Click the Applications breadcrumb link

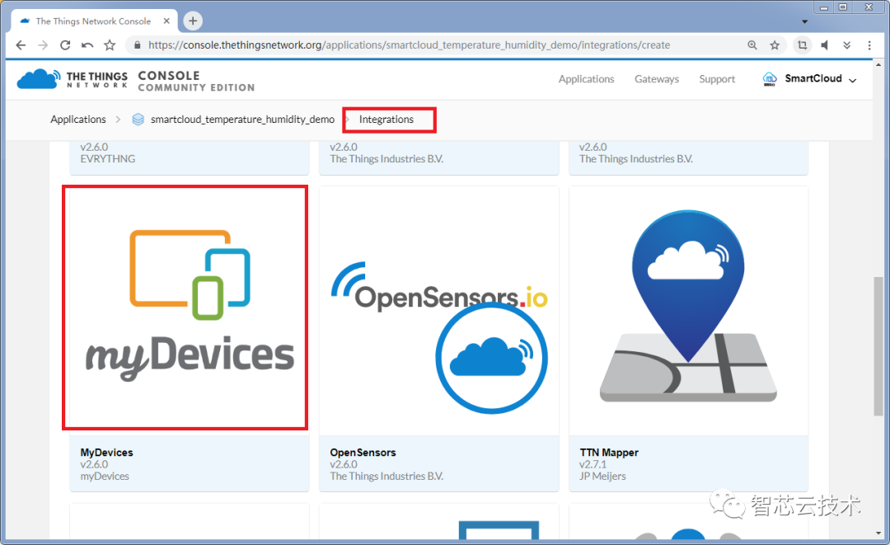78,120
